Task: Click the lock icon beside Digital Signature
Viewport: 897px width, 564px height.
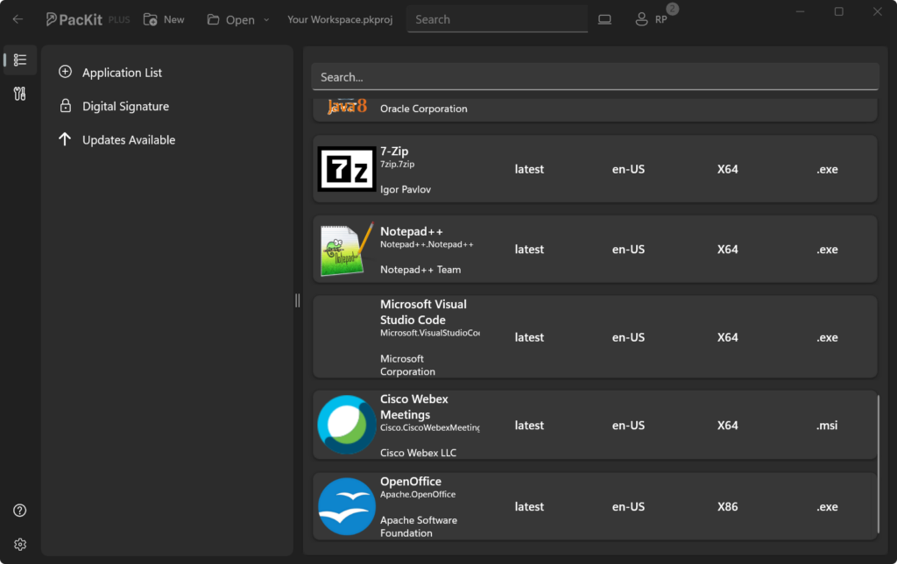Action: (65, 106)
